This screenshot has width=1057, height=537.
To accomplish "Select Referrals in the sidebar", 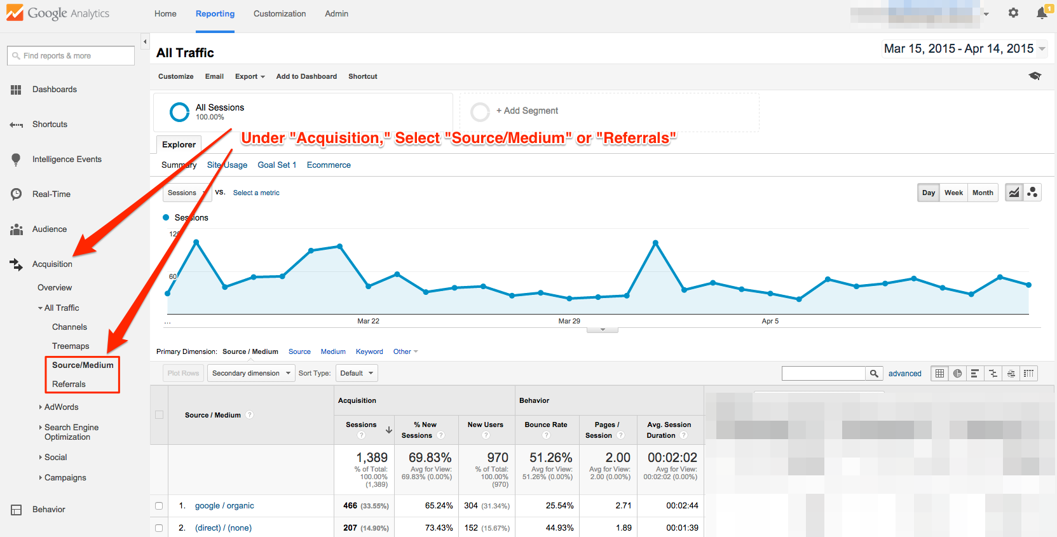I will tap(69, 384).
